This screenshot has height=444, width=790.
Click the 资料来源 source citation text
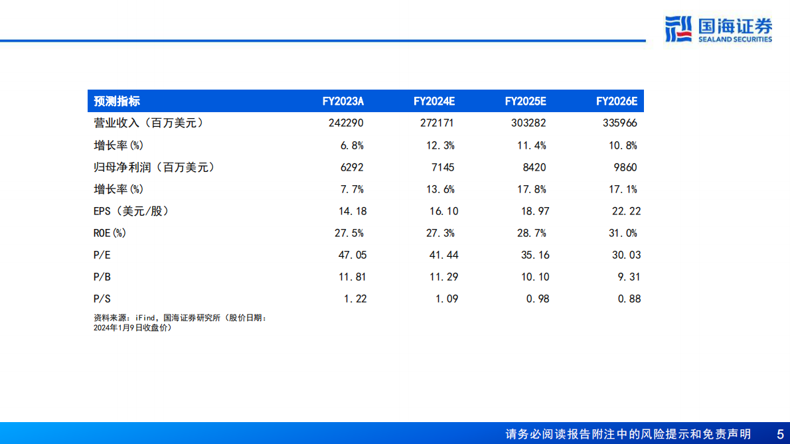point(113,317)
